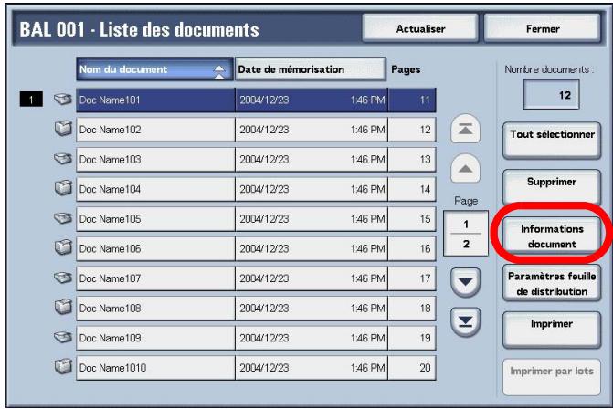
Task: Click the document icon beside Doc Name104
Action: 63,187
